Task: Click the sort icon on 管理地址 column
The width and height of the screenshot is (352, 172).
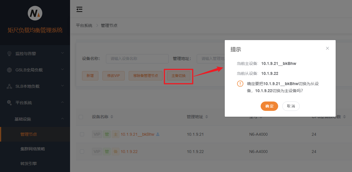Action: pos(207,117)
